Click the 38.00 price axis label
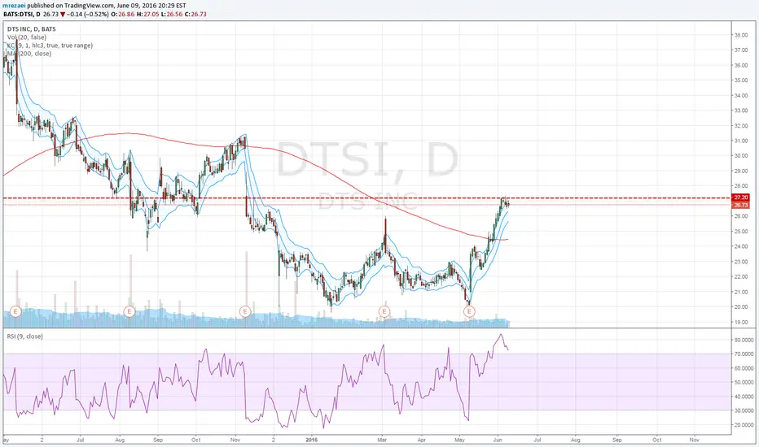 pos(741,35)
